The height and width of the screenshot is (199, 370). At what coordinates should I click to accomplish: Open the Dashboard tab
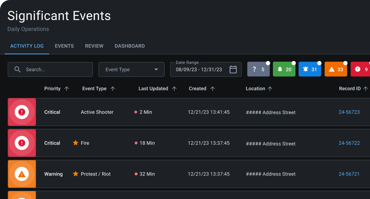130,46
